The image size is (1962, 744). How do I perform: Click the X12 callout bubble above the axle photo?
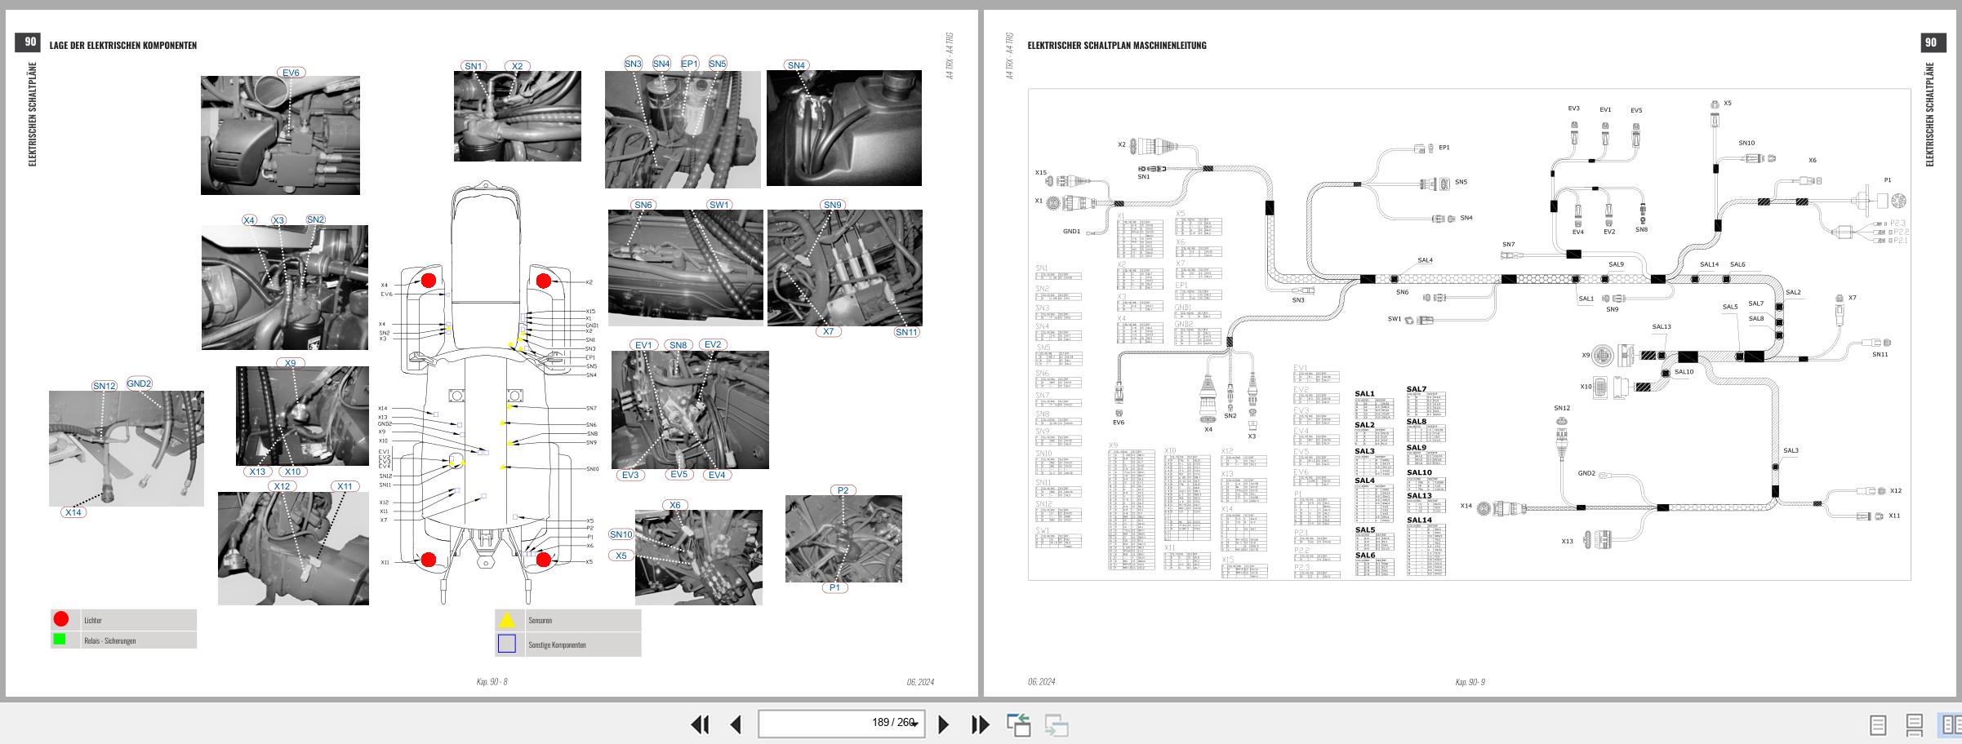282,486
